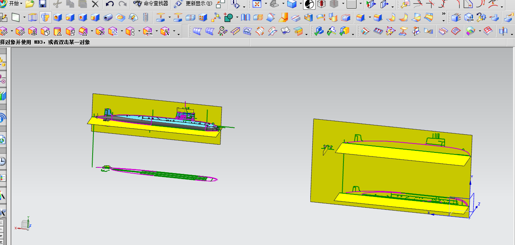Expand dropdown next to Copy Face icon

pos(121,31)
